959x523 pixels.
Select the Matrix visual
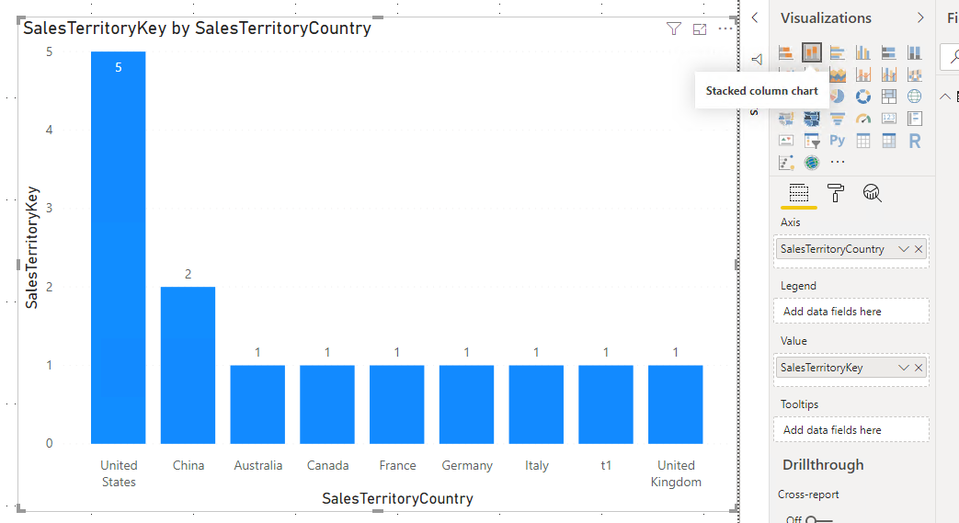[889, 141]
